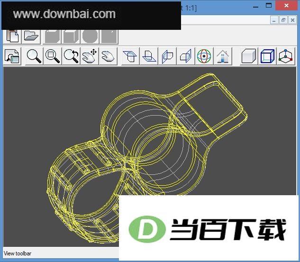
Task: Open a file with the folder icon
Action: pos(31,36)
